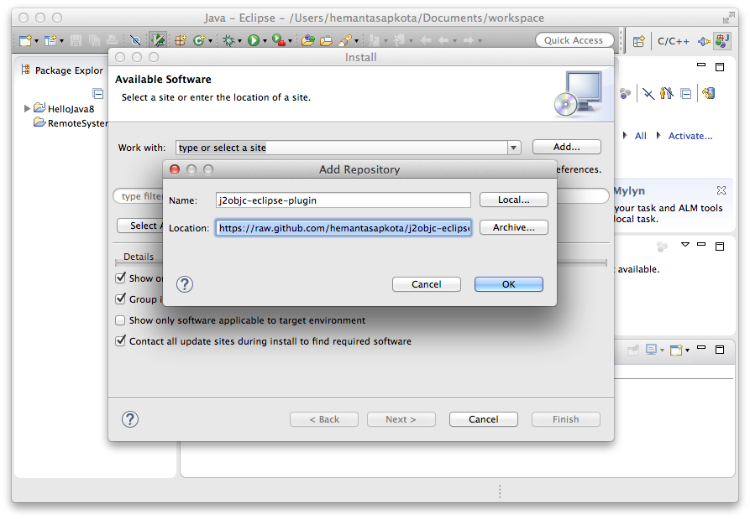The image size is (750, 519).
Task: Click the open console icon
Action: (676, 350)
